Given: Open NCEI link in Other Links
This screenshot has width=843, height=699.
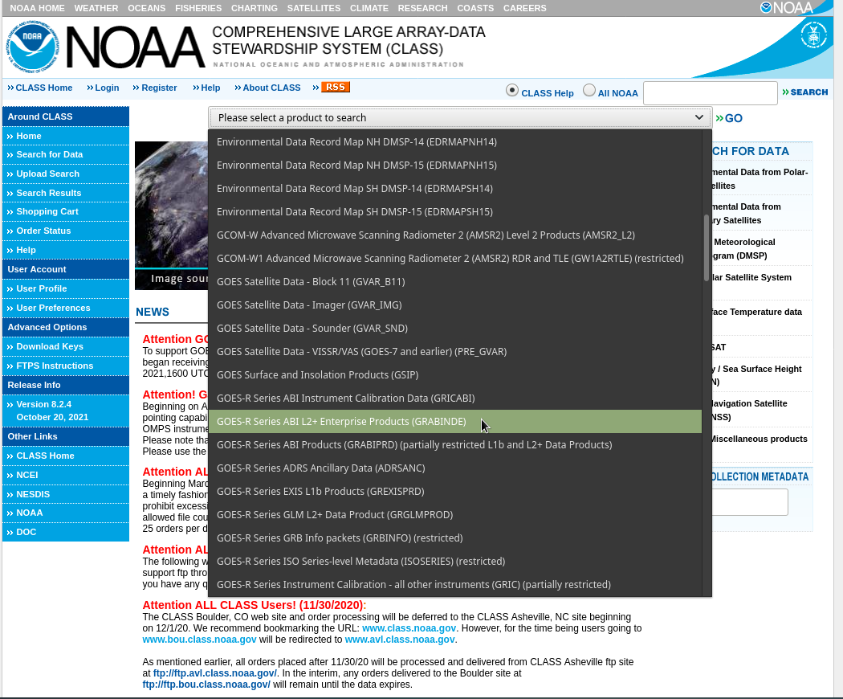Looking at the screenshot, I should click(26, 475).
